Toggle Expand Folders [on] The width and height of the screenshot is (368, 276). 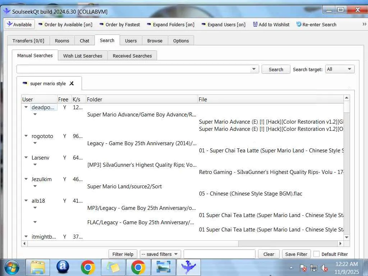pos(171,24)
